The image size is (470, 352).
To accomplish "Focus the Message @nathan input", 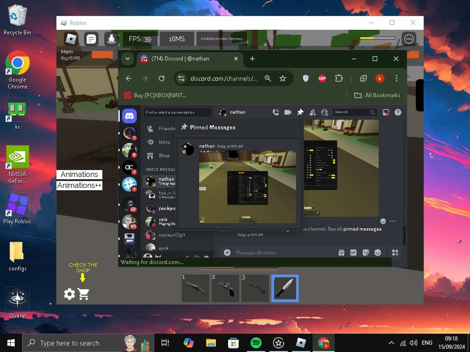I will (x=285, y=253).
